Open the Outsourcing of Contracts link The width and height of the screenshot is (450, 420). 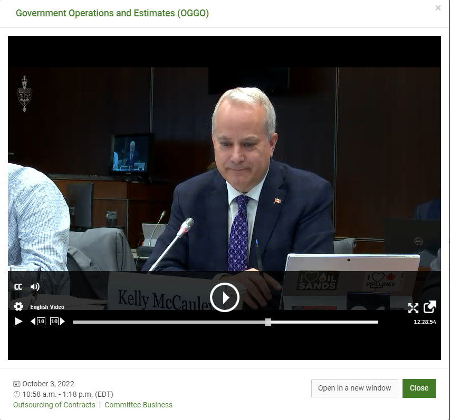pyautogui.click(x=54, y=405)
